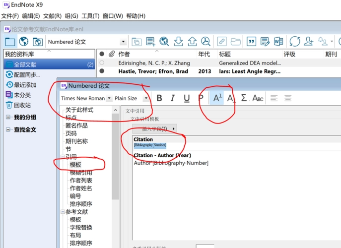Toggle Bold in style editor toolbar

point(159,98)
